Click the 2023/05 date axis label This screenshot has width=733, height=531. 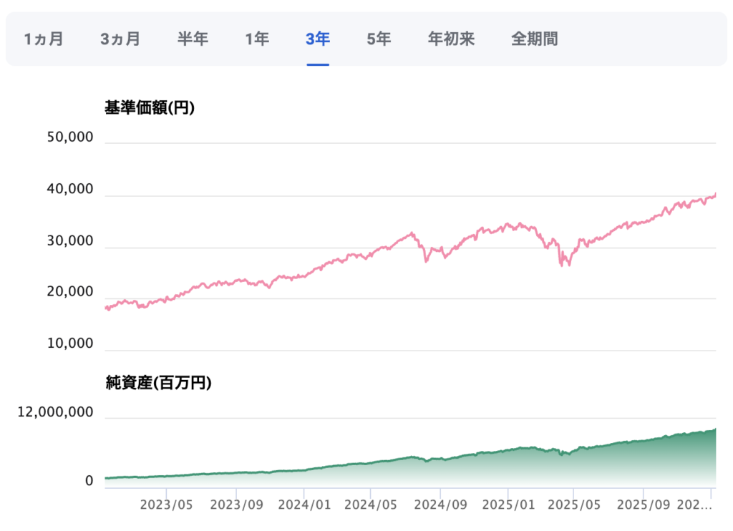[167, 504]
